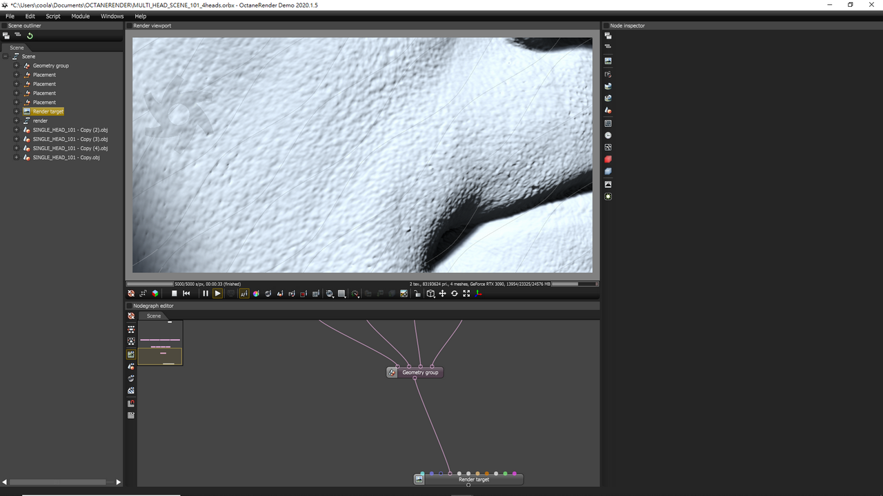Toggle the Render viewport panel header checkbox
883x496 pixels.
(x=129, y=25)
